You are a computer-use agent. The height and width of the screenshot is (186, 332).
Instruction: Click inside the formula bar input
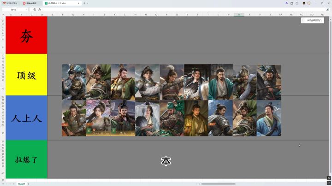184,10
